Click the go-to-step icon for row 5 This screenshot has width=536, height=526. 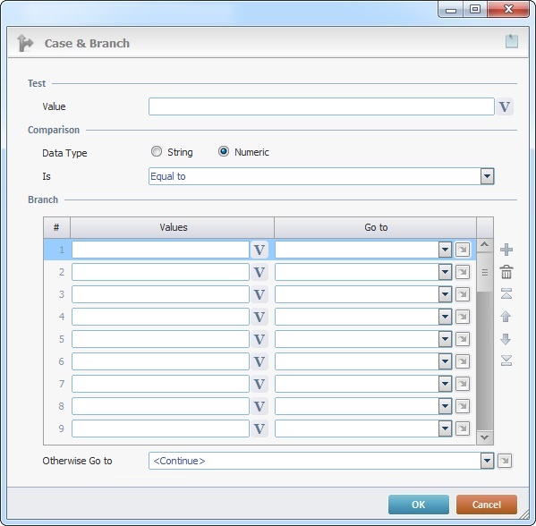pos(463,339)
